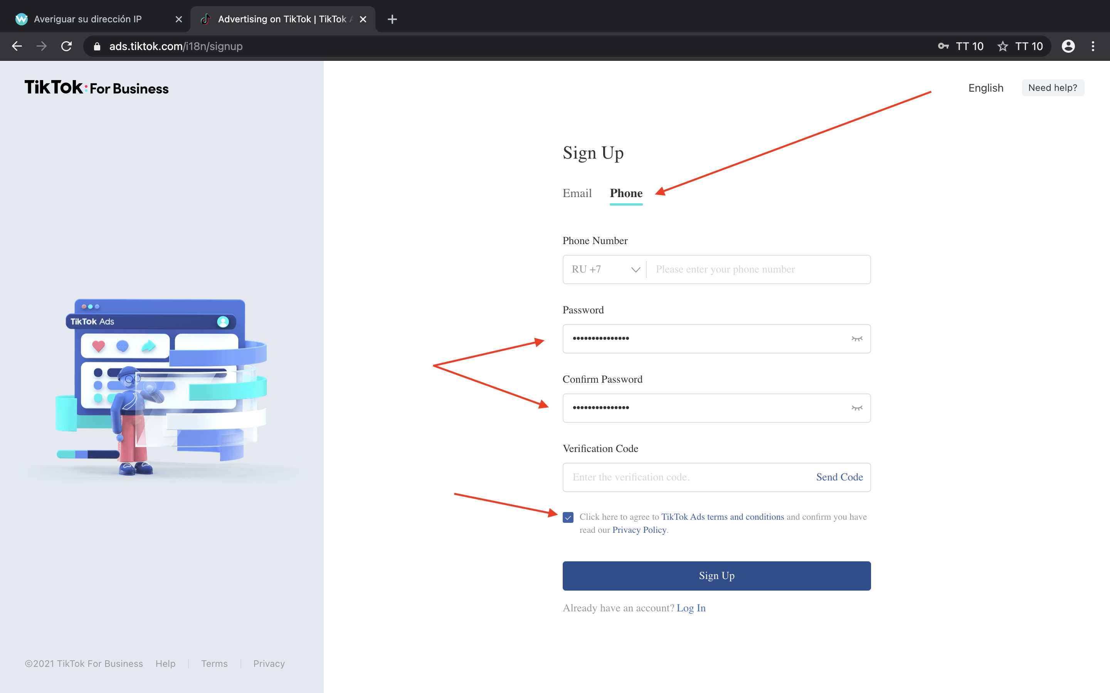Uncheck the terms agreement checkbox
Screen dimensions: 1110x693
568,517
